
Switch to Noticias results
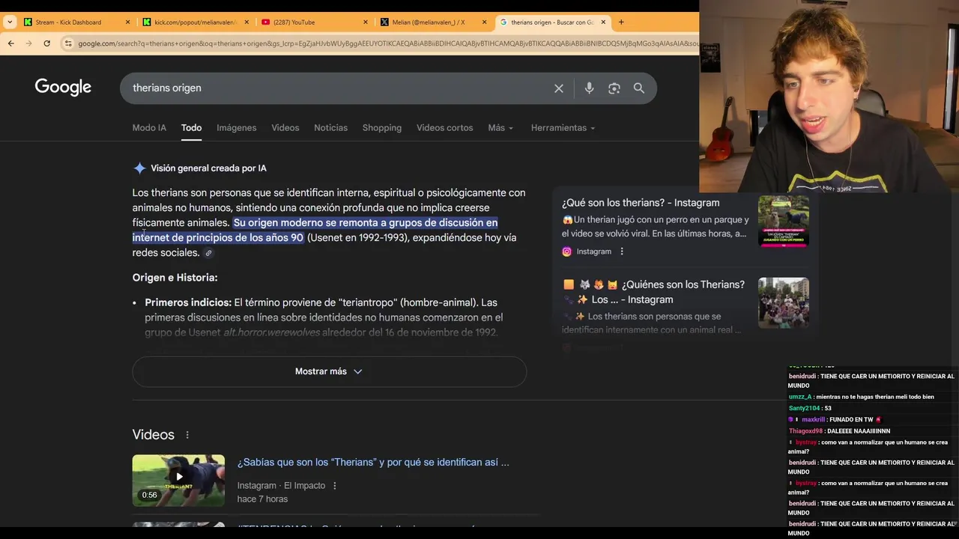coord(330,128)
